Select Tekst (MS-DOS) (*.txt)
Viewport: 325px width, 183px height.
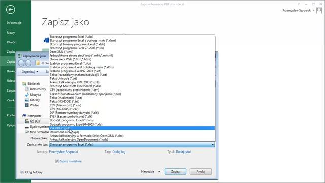132,101
